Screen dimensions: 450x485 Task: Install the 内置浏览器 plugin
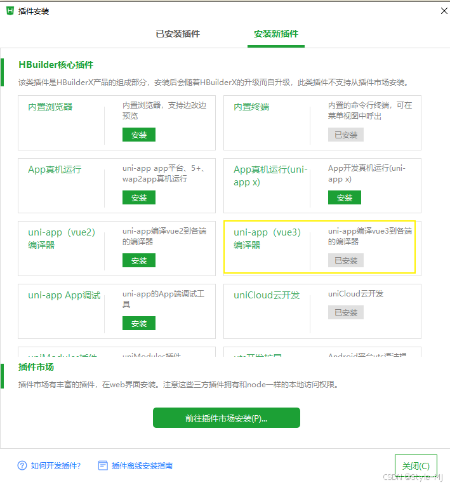(x=139, y=135)
